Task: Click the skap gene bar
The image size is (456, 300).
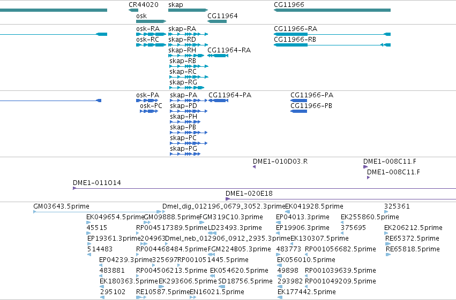Action: click(188, 10)
